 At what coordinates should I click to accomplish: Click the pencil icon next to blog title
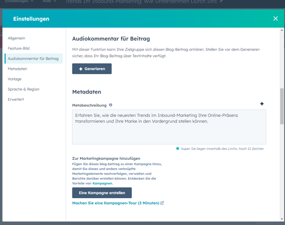tap(221, 2)
